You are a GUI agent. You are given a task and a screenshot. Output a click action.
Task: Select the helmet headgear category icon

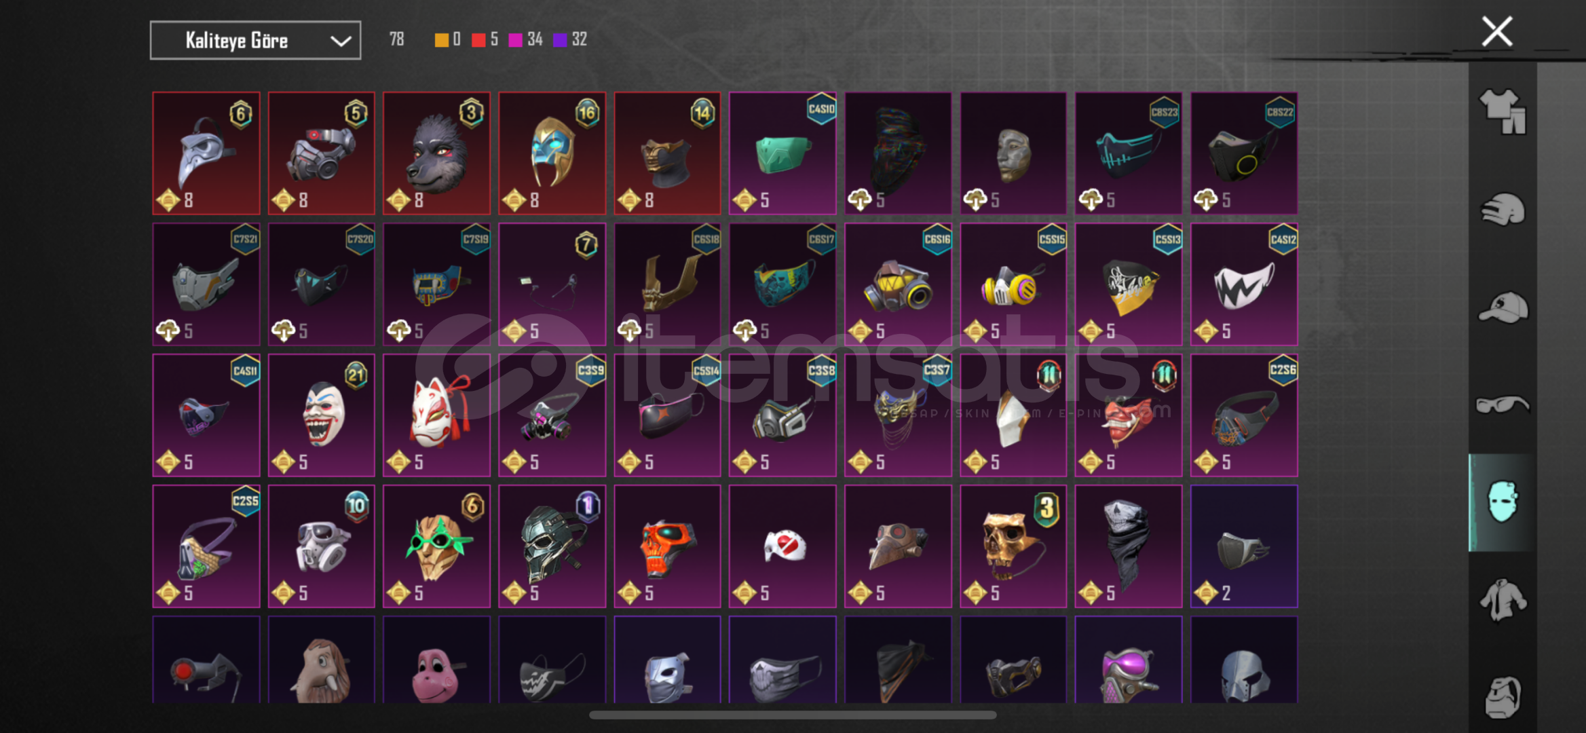click(x=1503, y=209)
